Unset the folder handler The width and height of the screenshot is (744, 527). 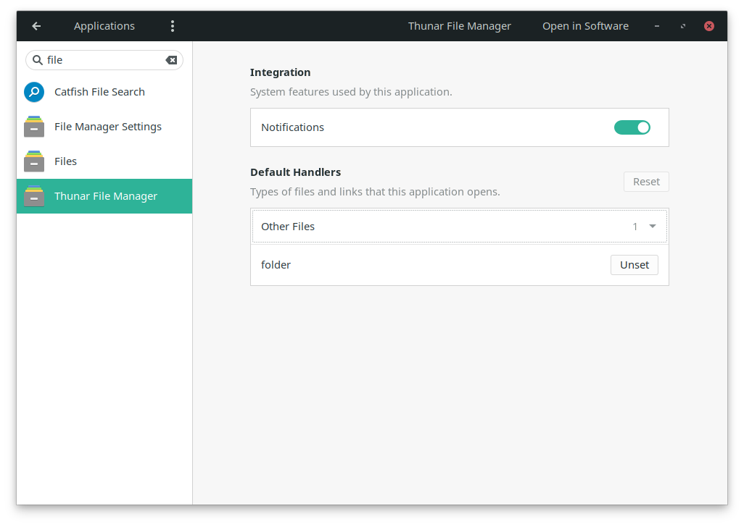[634, 265]
